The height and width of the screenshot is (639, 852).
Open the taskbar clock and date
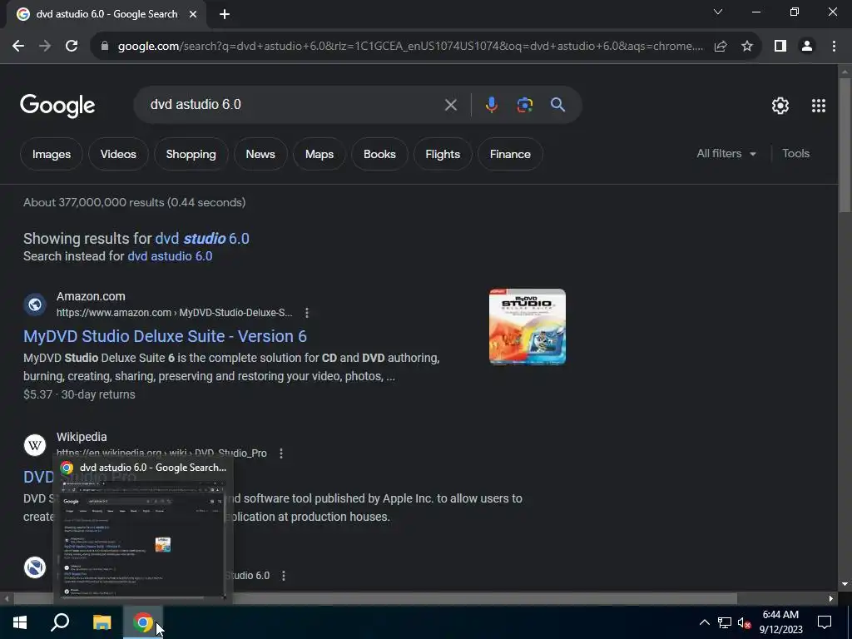pos(780,622)
